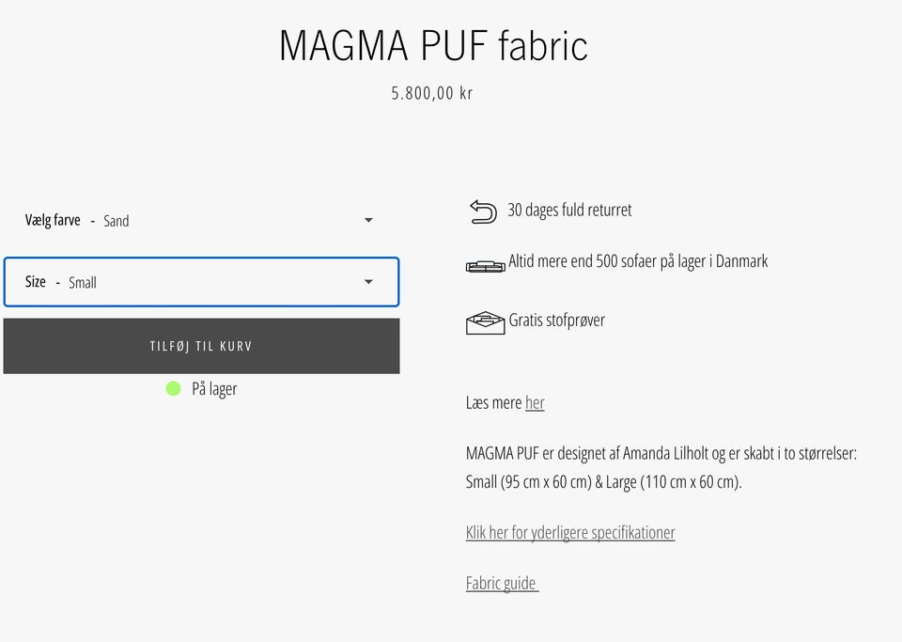Click the MAGMA PUF description paragraph
Screen dimensions: 902x642
[661, 468]
